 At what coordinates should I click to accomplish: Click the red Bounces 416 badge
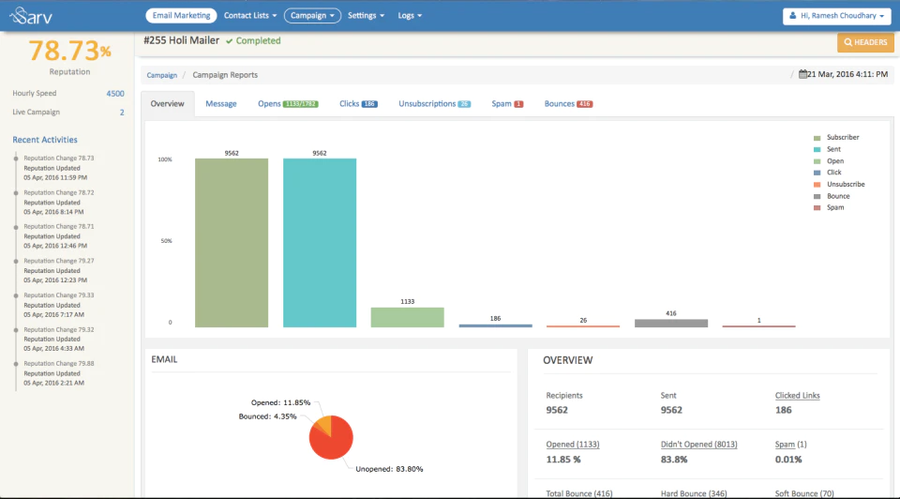[584, 104]
